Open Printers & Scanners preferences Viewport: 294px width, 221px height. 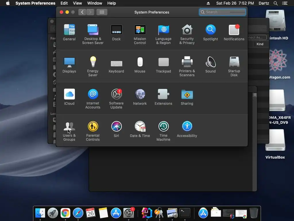click(x=187, y=66)
